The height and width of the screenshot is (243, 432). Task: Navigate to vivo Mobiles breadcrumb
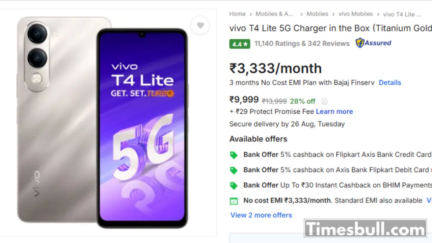[x=356, y=14]
